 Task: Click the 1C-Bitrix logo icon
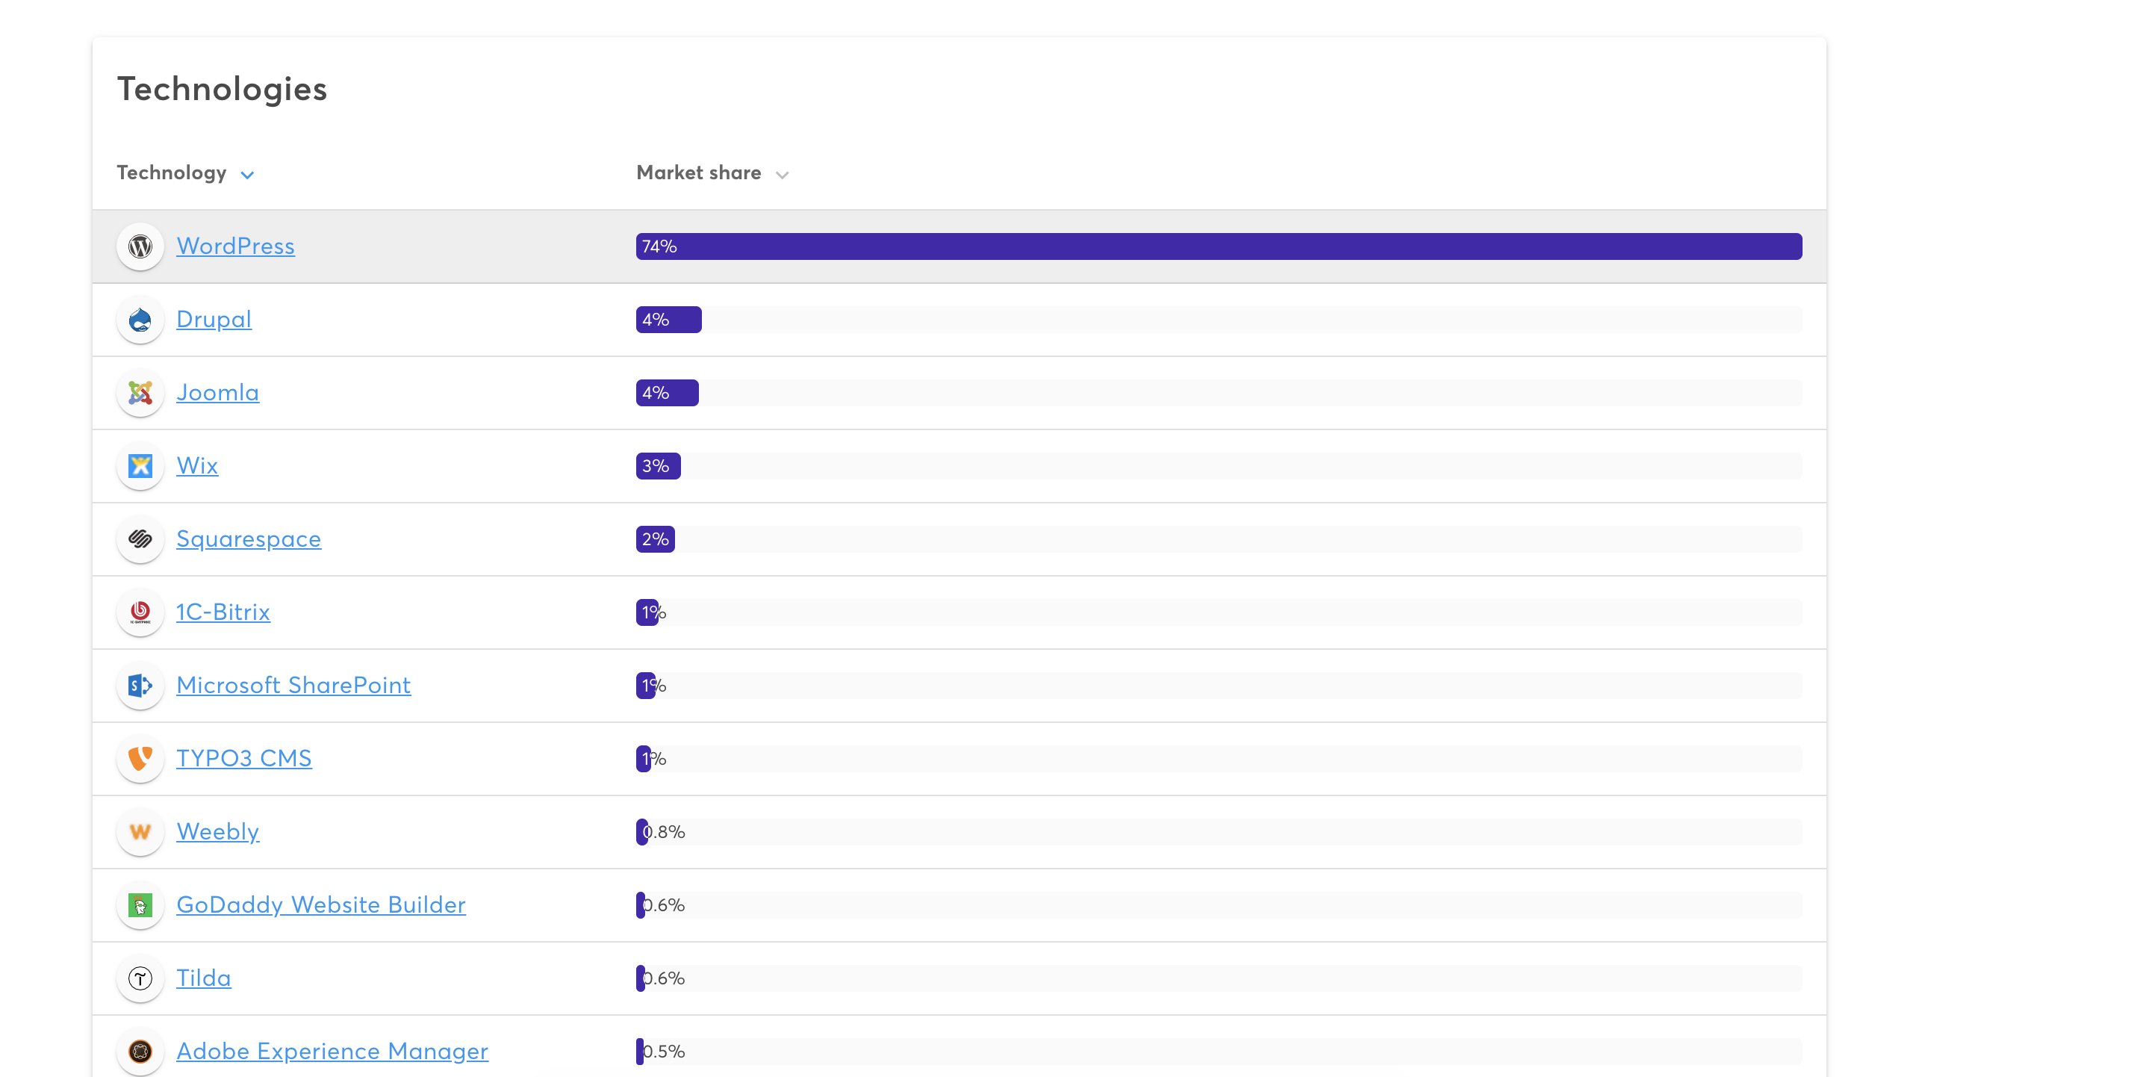pos(140,612)
